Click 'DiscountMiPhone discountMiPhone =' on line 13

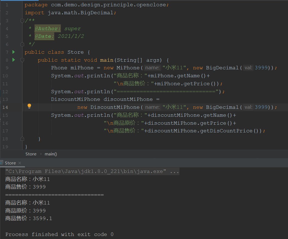click(105, 99)
